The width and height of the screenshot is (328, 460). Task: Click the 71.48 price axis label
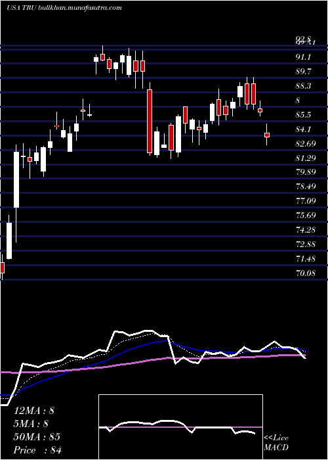point(305,259)
